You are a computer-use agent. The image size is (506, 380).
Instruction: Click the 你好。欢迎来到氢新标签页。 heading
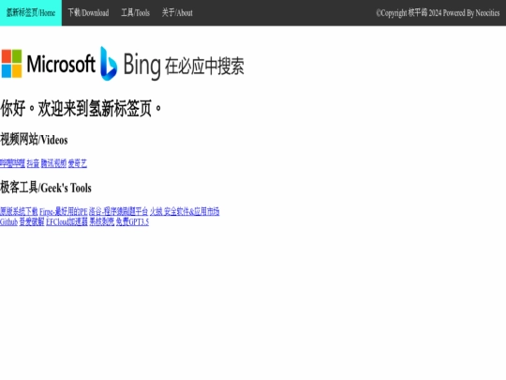[x=81, y=108]
